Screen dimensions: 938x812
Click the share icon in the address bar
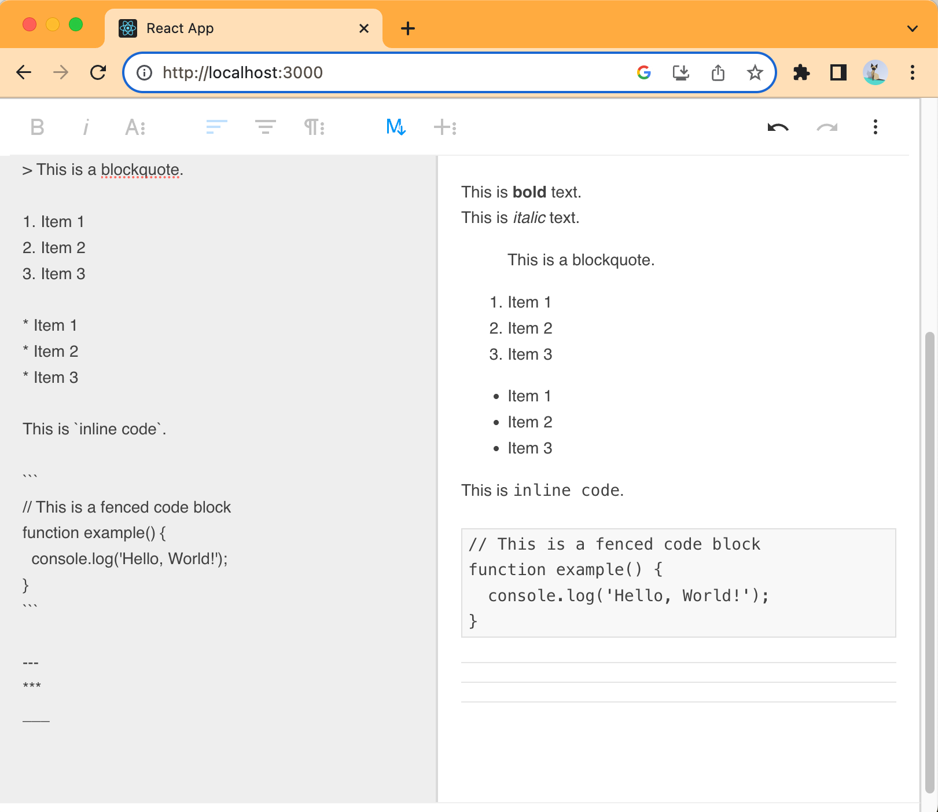click(x=718, y=72)
